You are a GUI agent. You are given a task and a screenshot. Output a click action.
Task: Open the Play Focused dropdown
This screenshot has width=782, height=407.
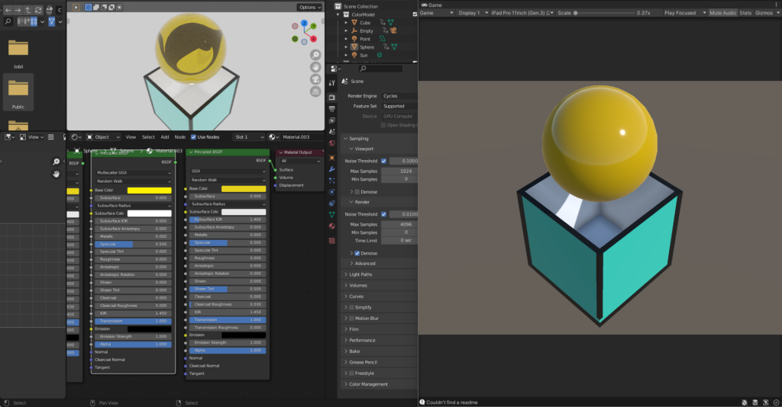(x=685, y=13)
